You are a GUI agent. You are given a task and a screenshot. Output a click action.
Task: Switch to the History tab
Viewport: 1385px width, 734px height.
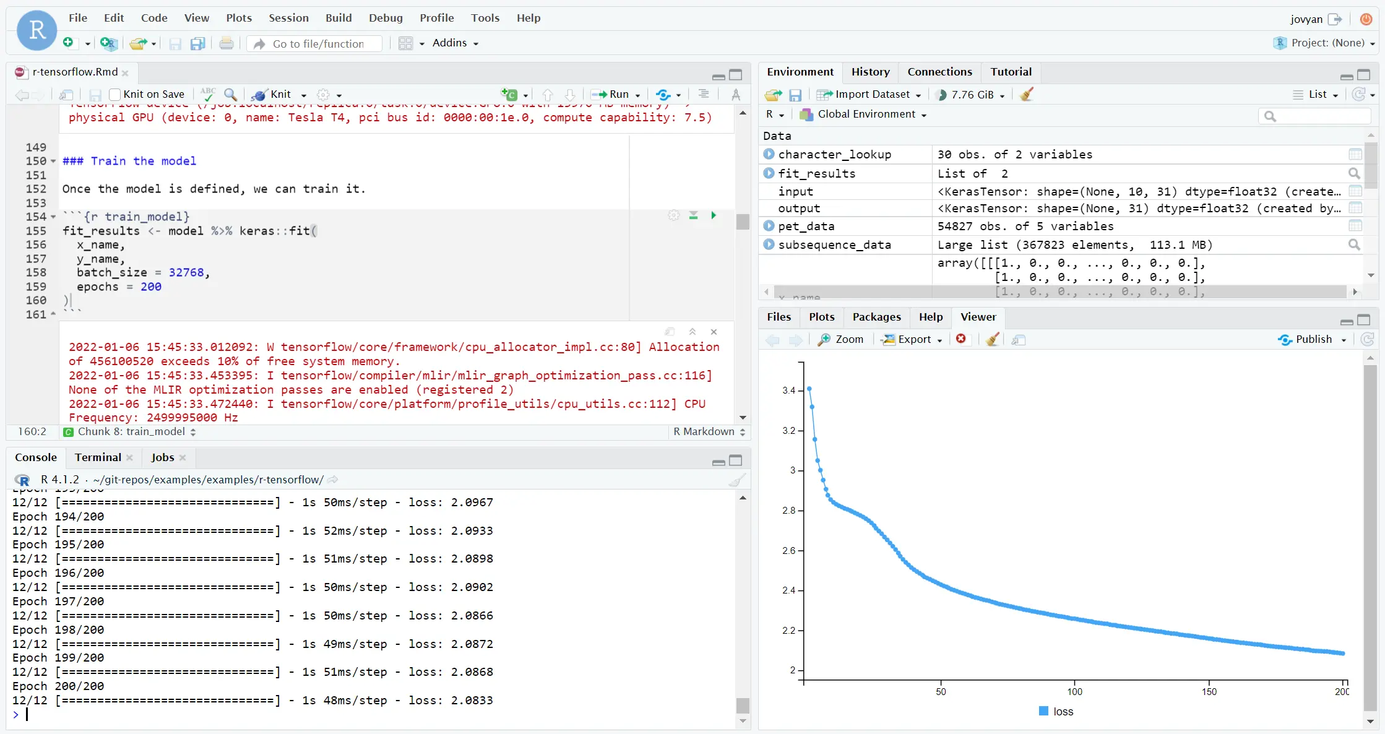point(870,72)
